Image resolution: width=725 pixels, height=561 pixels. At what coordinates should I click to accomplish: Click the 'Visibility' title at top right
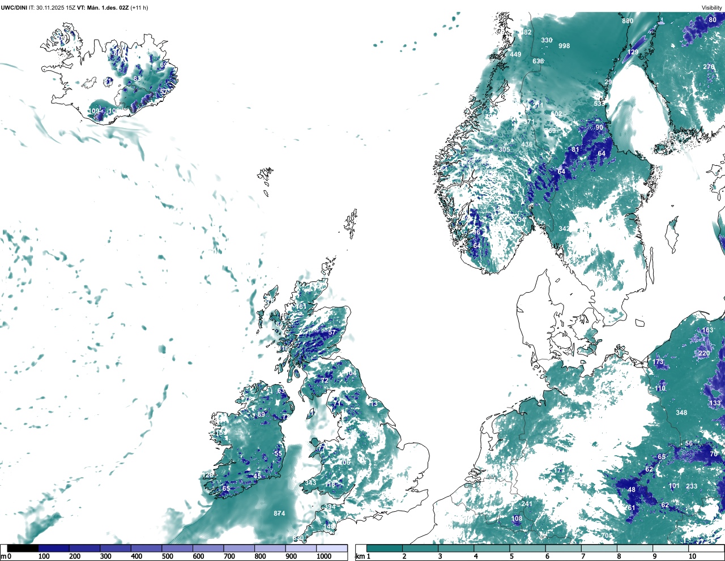point(712,8)
